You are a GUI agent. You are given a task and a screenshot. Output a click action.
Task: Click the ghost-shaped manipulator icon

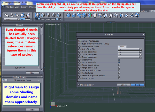28,15
